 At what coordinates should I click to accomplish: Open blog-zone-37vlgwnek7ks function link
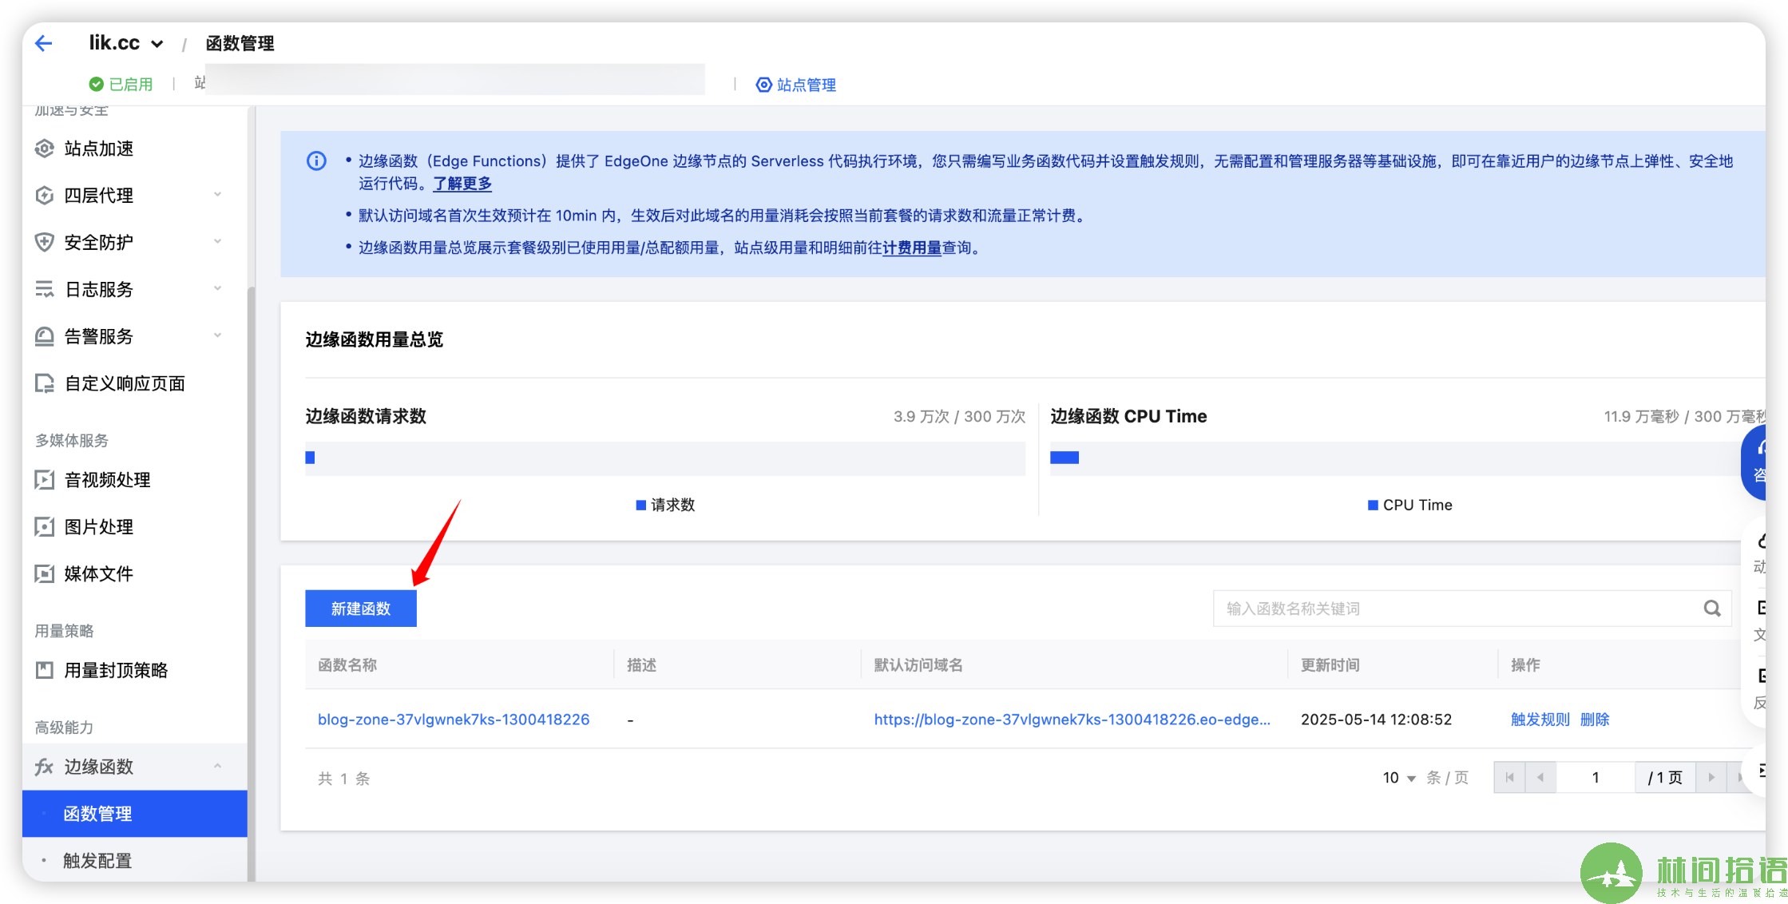point(454,720)
